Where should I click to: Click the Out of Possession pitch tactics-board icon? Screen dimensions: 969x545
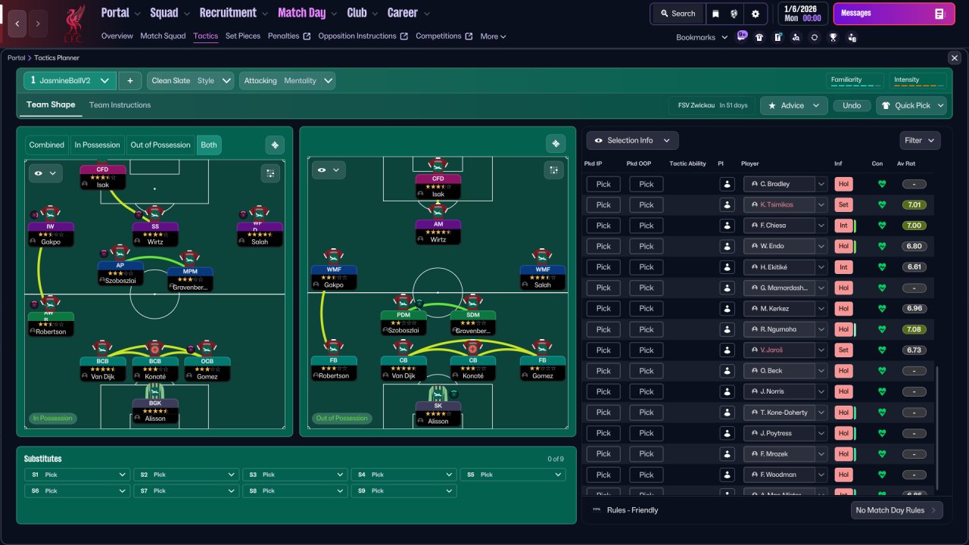(556, 144)
